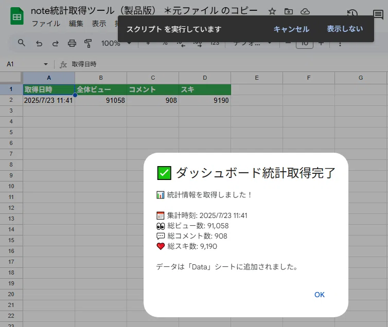Increase font size with plus button
This screenshot has height=327, width=388.
[321, 44]
